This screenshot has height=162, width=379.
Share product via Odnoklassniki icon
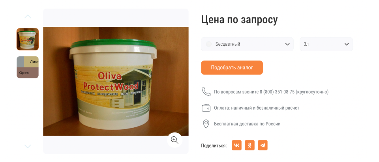250,145
